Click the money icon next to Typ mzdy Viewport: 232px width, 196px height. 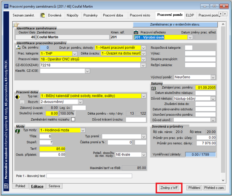click(18, 131)
